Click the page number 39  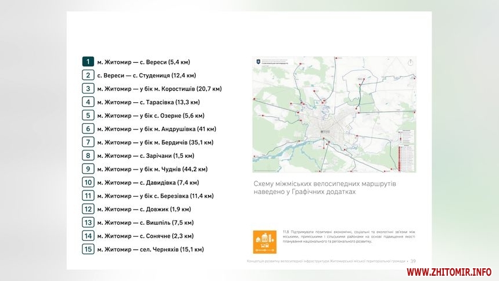click(413, 261)
